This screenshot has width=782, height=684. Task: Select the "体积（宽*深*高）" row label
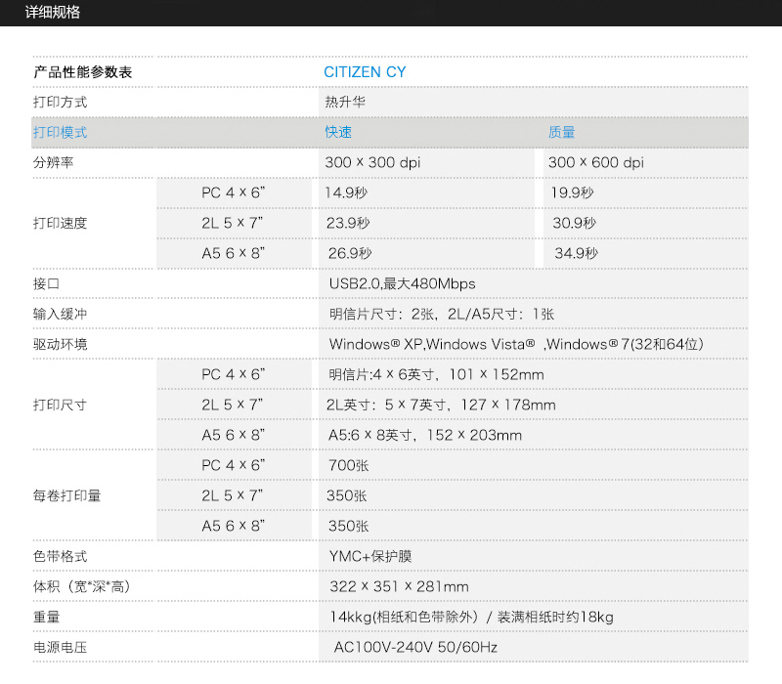tap(82, 587)
